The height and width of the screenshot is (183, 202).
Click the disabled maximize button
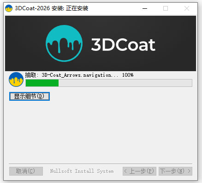(x=166, y=8)
